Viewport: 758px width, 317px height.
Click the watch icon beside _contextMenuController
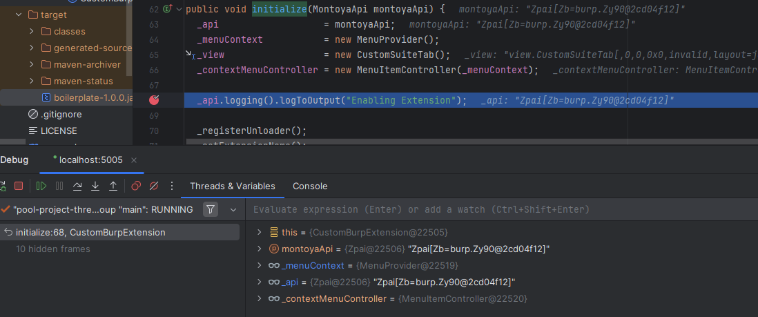pos(274,298)
